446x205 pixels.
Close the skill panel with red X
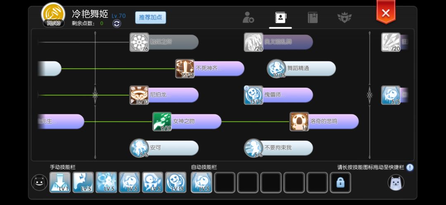pyautogui.click(x=386, y=13)
